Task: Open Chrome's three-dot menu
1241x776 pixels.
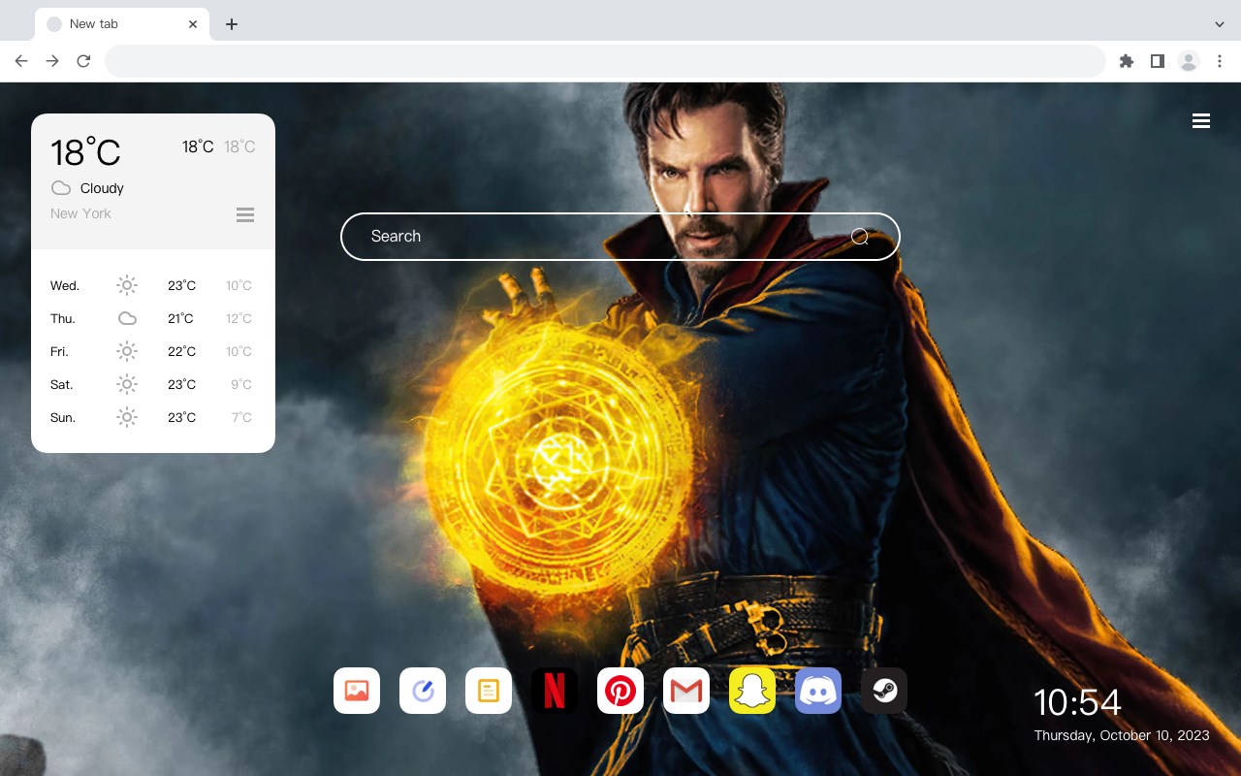Action: click(x=1220, y=61)
